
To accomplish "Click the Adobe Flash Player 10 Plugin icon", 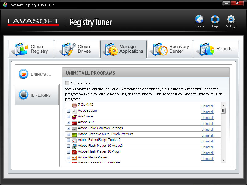I will tap(74, 152).
